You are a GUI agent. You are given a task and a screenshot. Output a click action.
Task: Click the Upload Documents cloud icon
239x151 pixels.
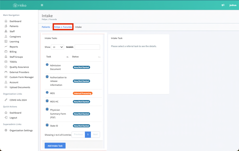[x=6, y=87]
